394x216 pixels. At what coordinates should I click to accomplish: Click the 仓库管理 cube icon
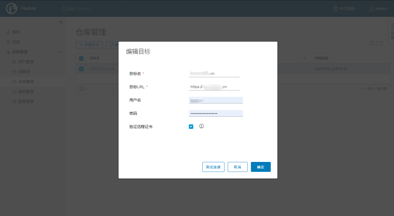(x=14, y=82)
